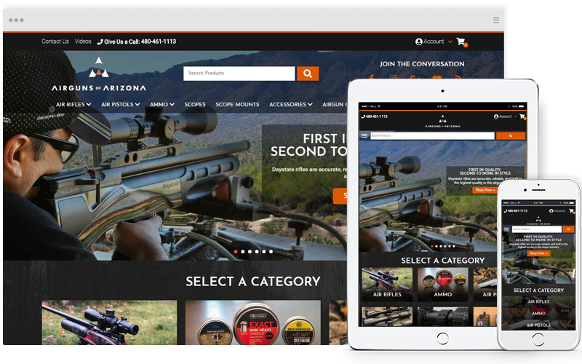The width and height of the screenshot is (582, 364).
Task: Open the Contact Us link
Action: click(x=55, y=41)
